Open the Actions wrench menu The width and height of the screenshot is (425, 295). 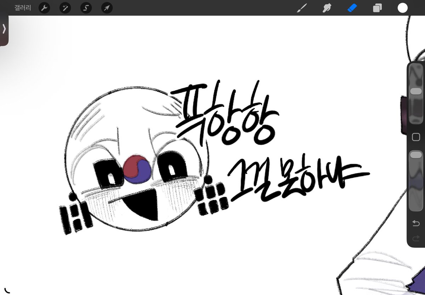(44, 8)
